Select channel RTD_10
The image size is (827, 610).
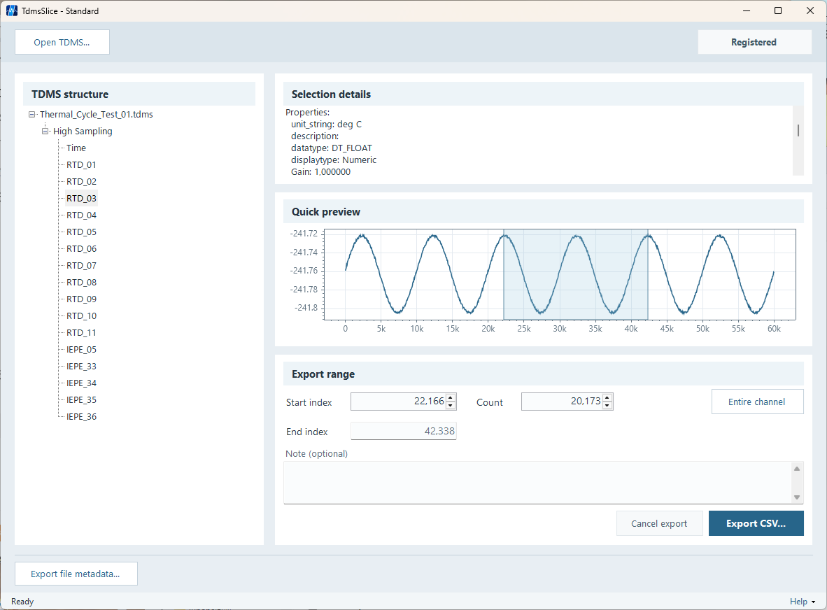(81, 316)
